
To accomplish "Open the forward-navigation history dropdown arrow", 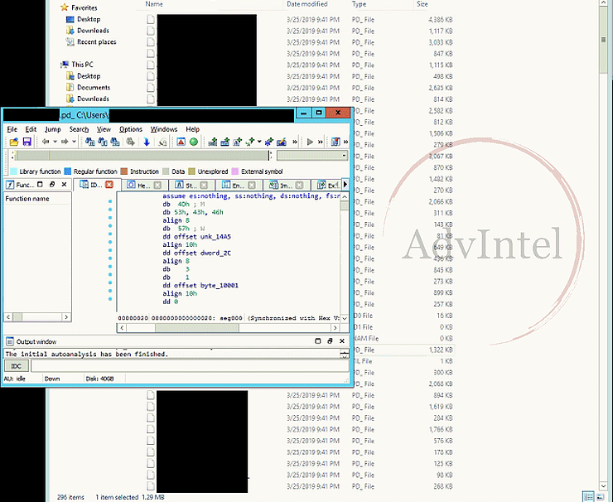I will [74, 142].
